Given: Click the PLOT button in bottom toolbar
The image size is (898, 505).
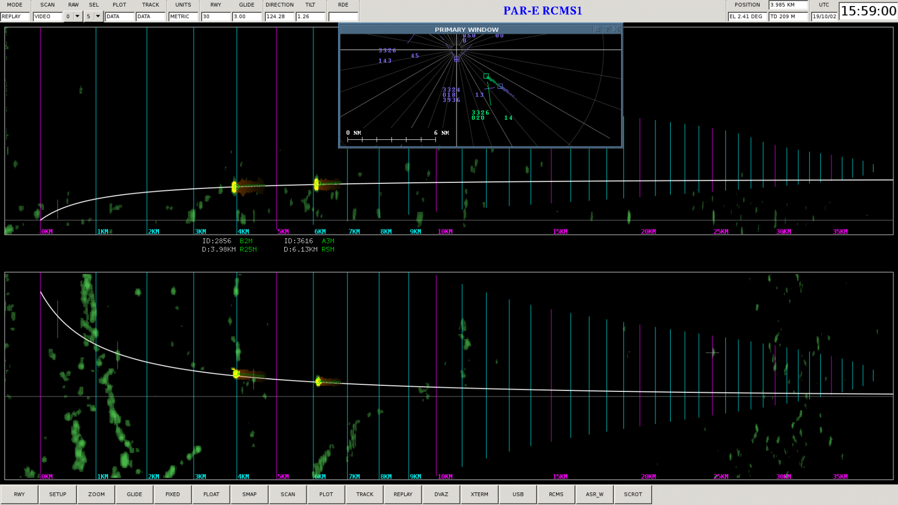Looking at the screenshot, I should pos(326,494).
